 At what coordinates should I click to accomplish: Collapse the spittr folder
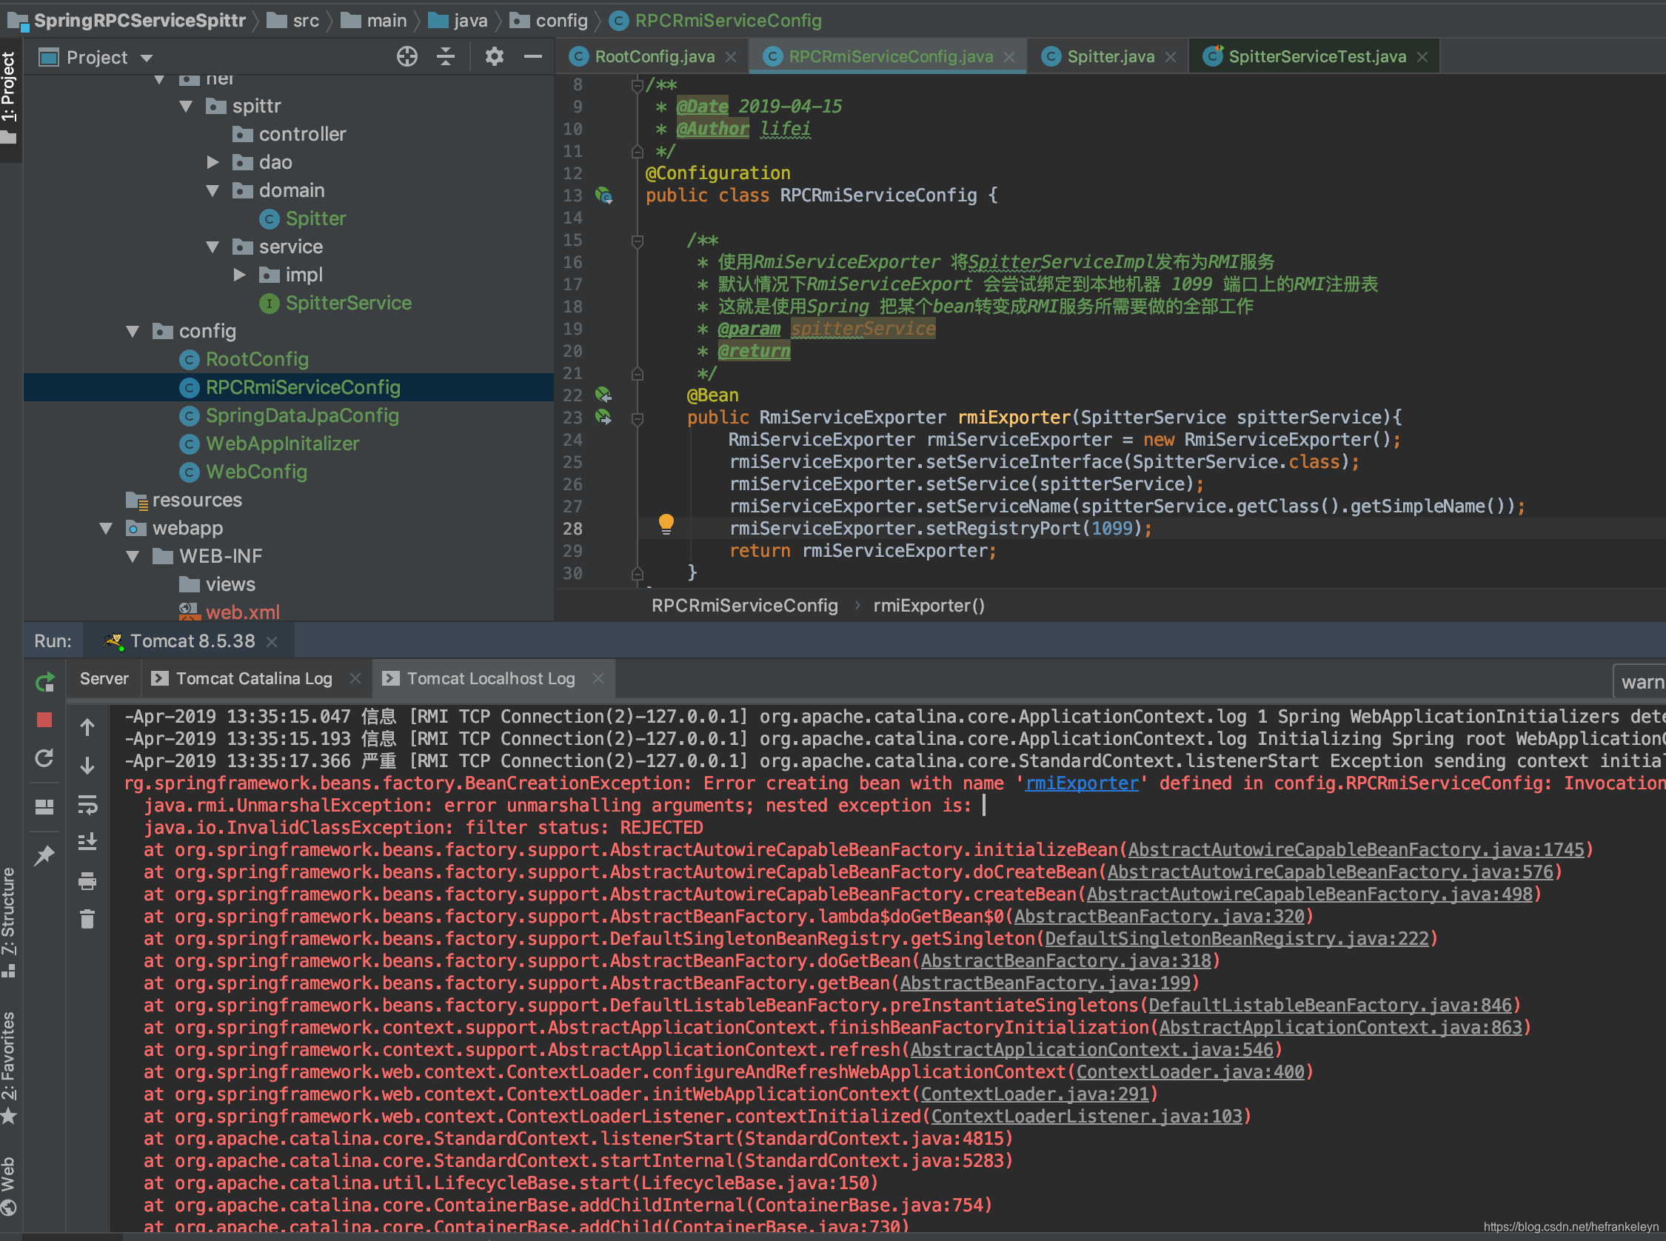point(187,107)
